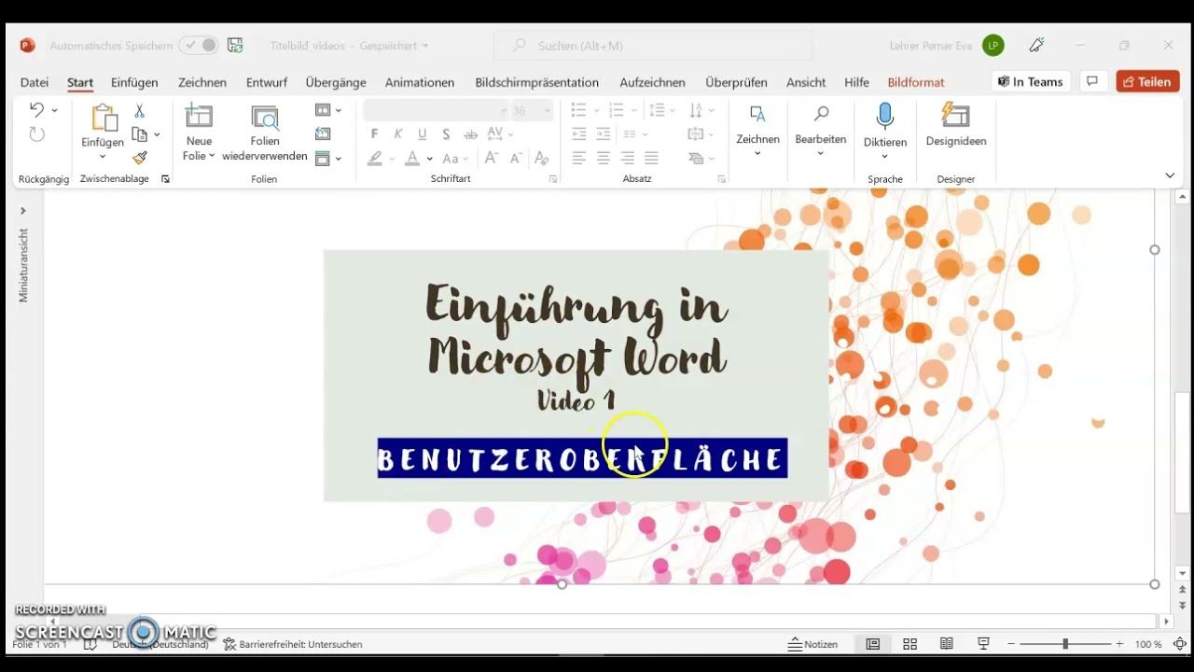Click the Suchen search field
This screenshot has width=1194, height=672.
click(653, 45)
